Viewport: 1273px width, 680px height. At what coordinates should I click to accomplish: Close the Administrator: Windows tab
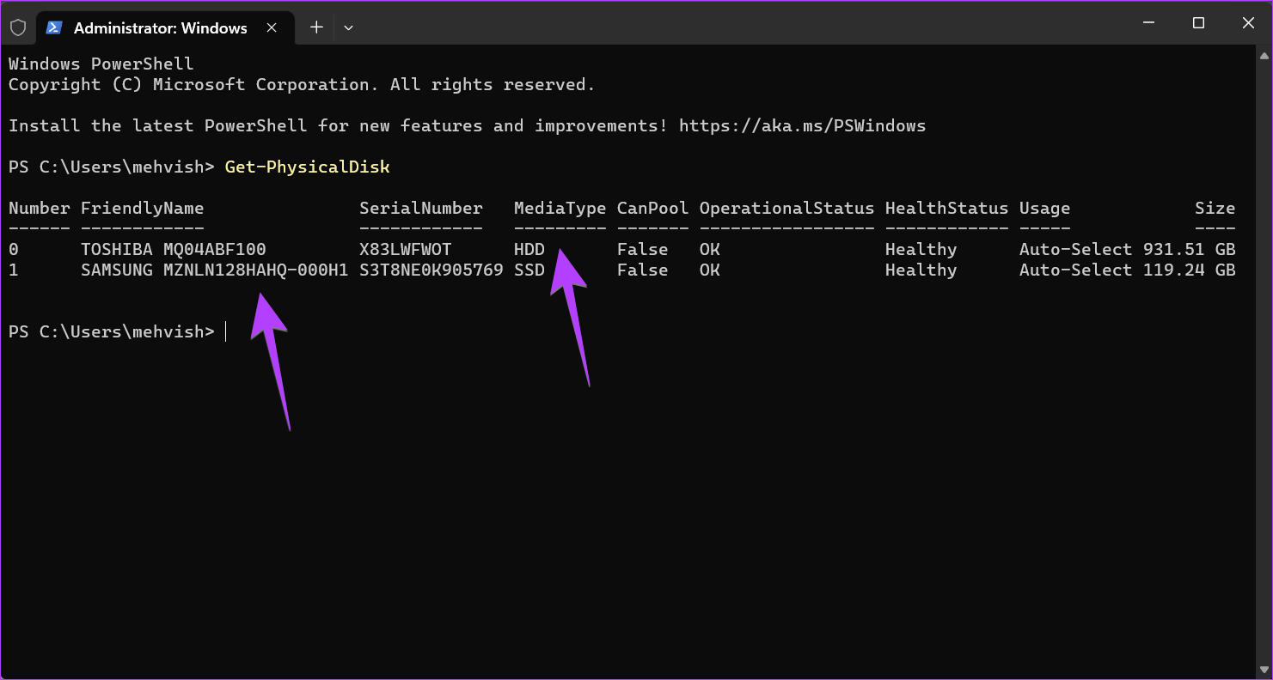tap(272, 27)
